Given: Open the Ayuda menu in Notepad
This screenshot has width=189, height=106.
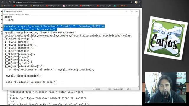Looking at the screenshot, I should [27, 14].
